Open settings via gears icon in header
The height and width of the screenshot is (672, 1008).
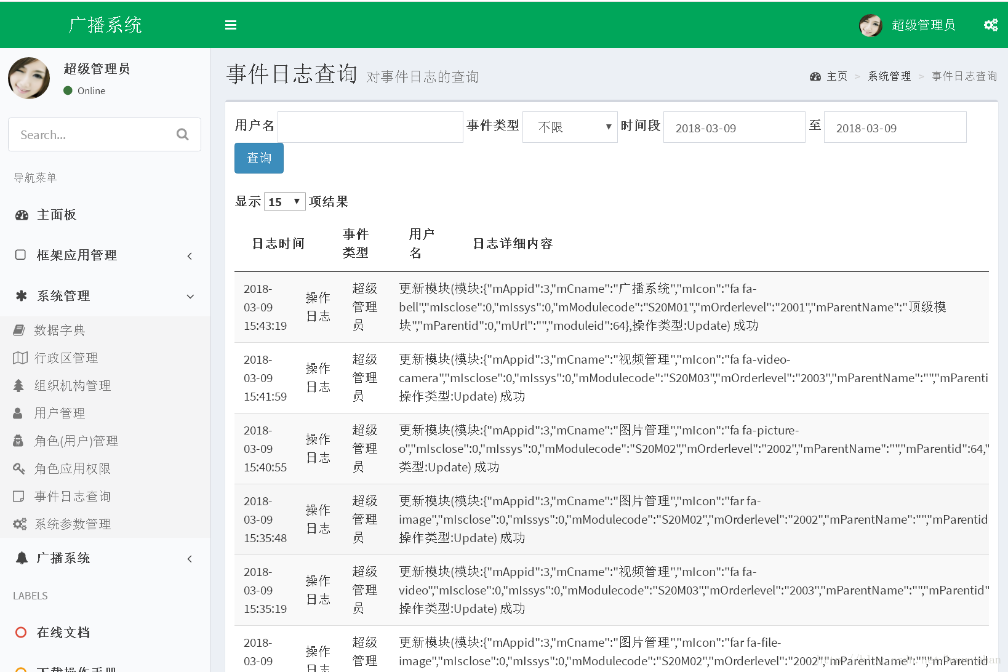(991, 25)
